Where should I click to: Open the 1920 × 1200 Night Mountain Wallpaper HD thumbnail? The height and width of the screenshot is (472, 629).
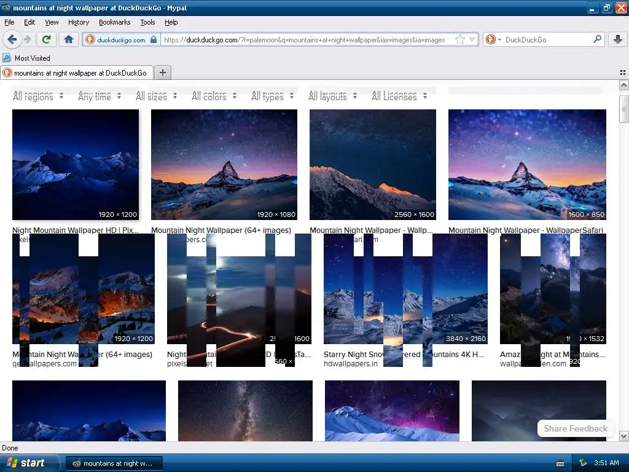[76, 165]
